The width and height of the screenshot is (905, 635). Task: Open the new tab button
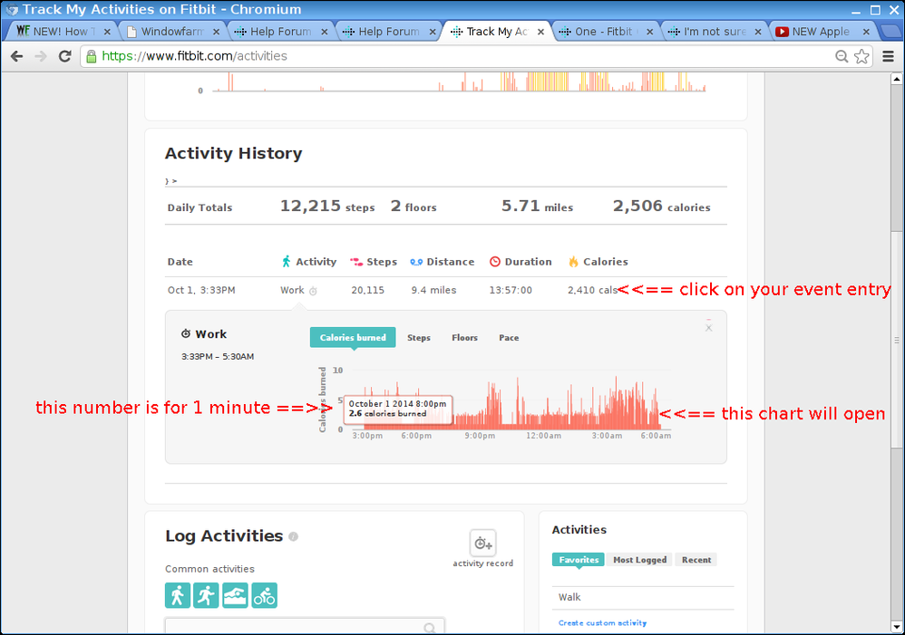click(x=890, y=31)
